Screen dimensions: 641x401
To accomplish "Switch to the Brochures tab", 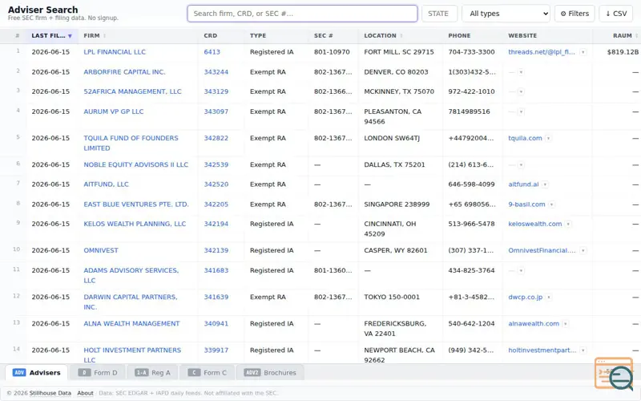I will pos(270,372).
